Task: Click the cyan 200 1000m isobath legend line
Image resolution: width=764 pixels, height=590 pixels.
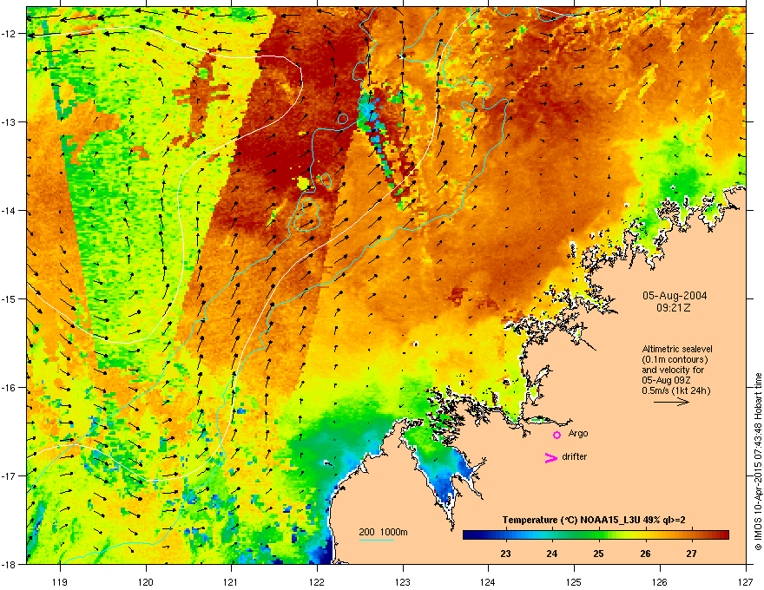Action: click(x=377, y=541)
